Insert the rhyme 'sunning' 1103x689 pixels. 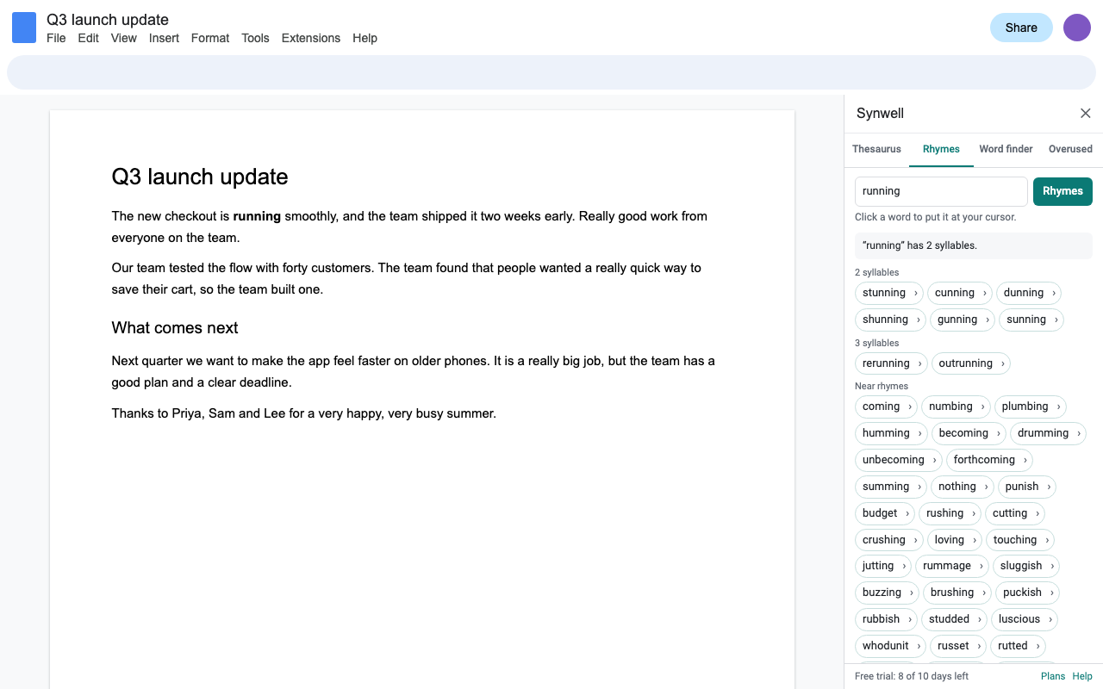point(1026,320)
